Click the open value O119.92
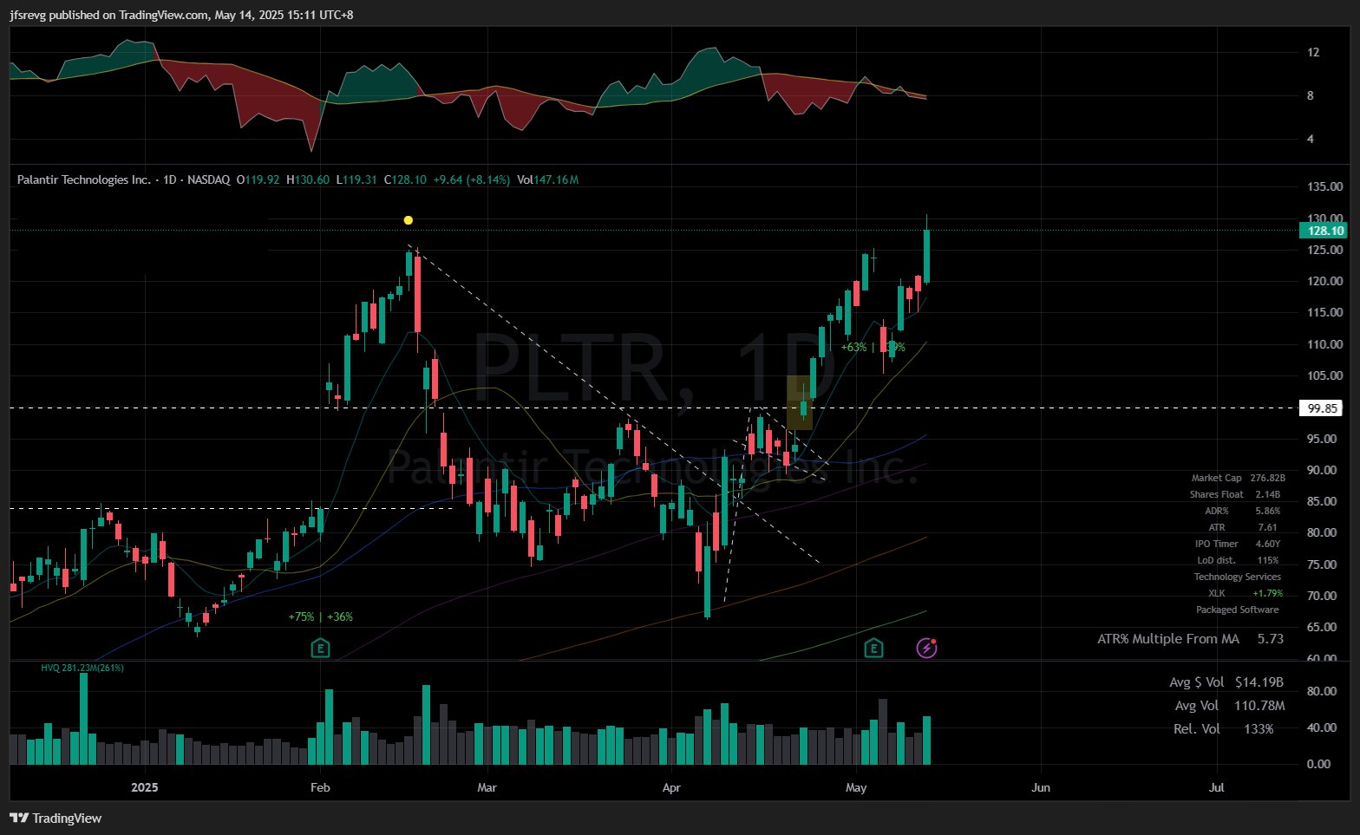1360x835 pixels. (x=258, y=179)
